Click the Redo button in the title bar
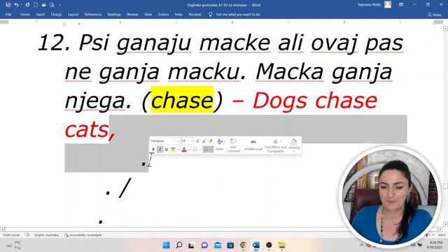 [x=27, y=5]
